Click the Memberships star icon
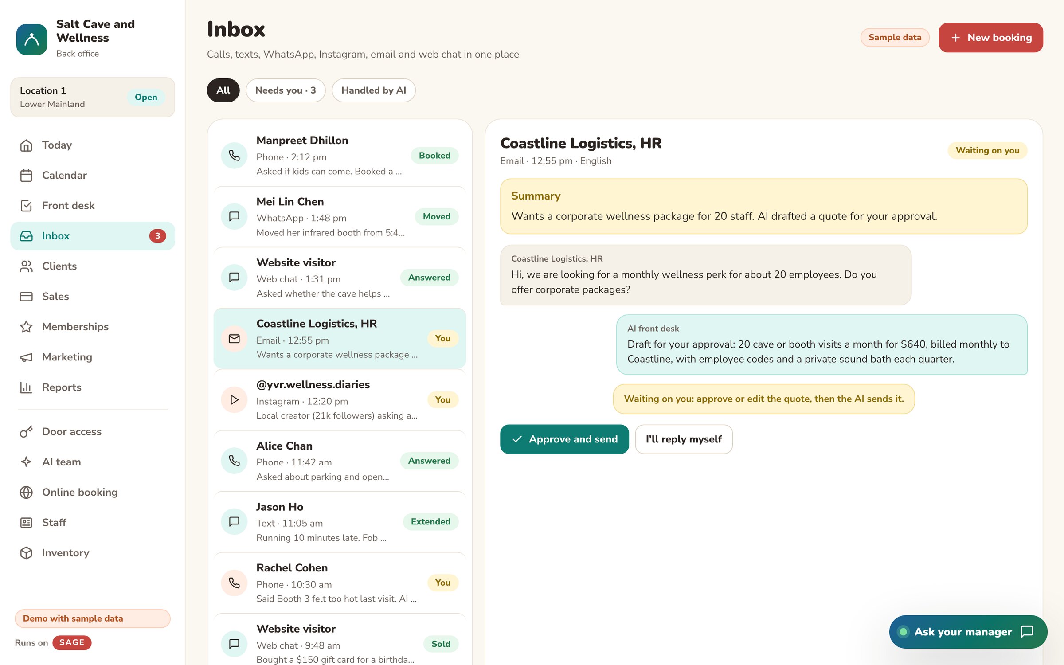Viewport: 1064px width, 665px height. pos(26,327)
